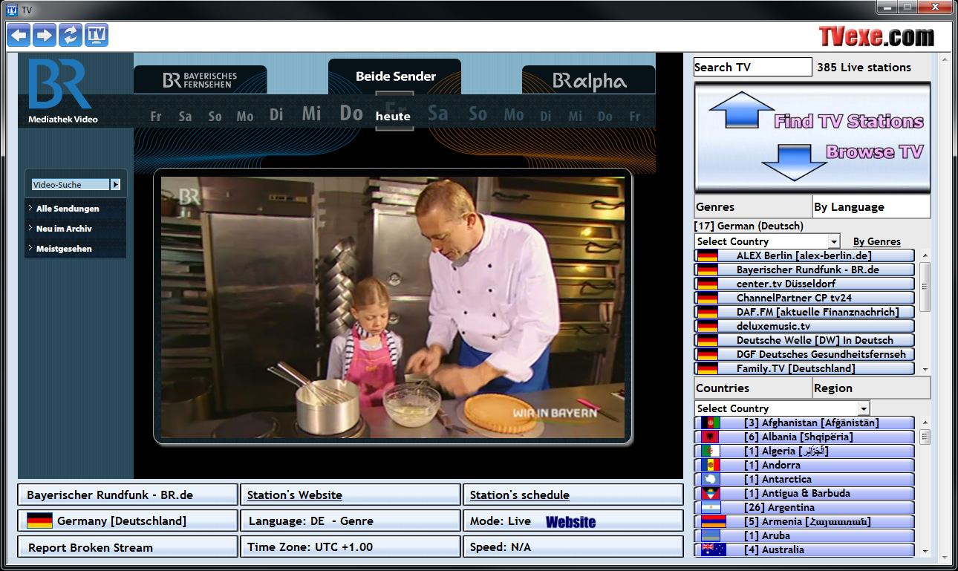Click the BR Mediathek Video logo
This screenshot has width=958, height=571.
coord(61,91)
